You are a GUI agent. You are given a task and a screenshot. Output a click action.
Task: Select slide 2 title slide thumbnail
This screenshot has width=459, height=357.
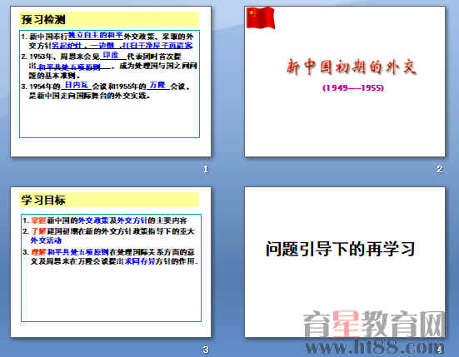(x=345, y=82)
